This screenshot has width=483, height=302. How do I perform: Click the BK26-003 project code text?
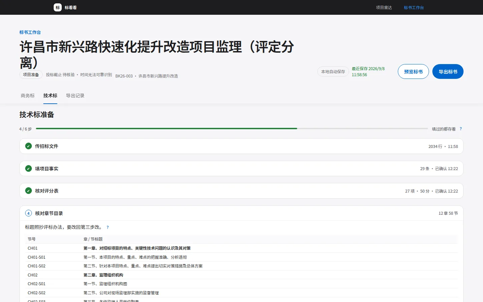click(124, 76)
